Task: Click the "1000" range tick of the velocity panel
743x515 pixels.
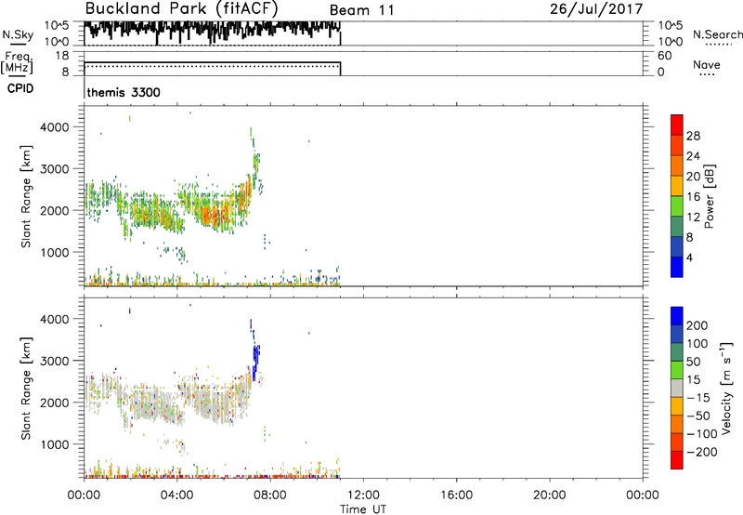Action: [55, 445]
